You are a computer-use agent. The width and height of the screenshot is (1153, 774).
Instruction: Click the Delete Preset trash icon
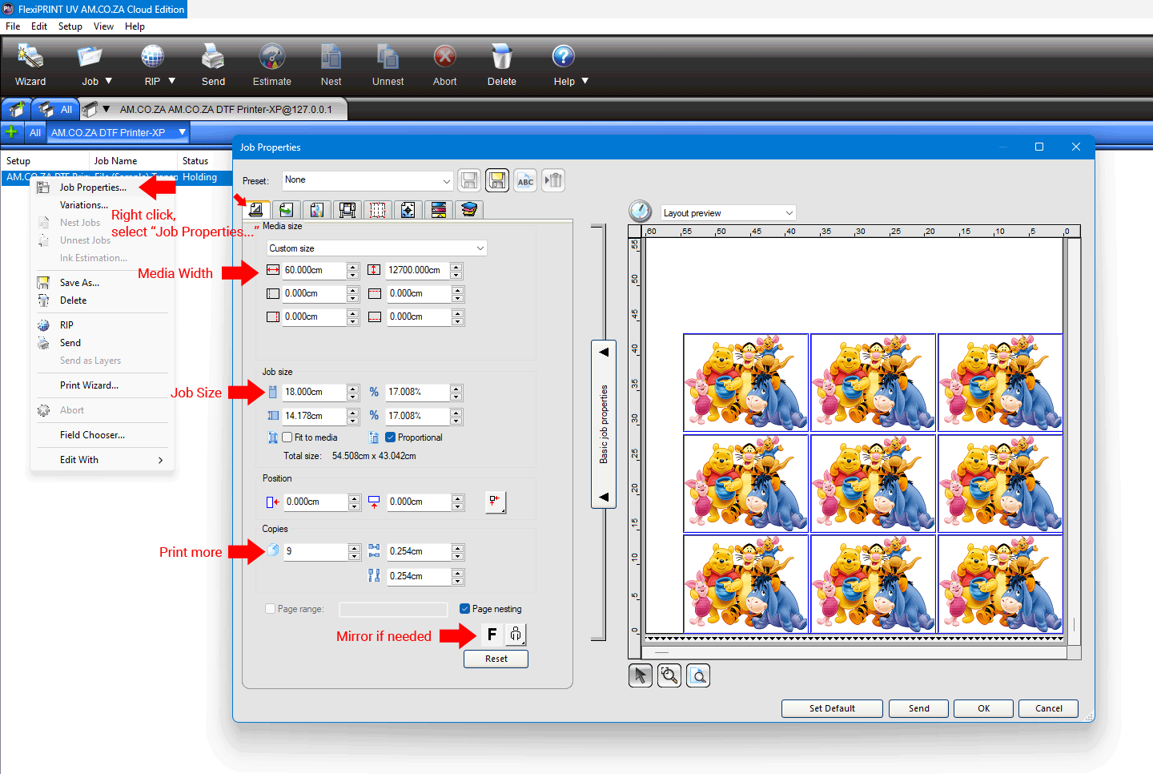[553, 180]
